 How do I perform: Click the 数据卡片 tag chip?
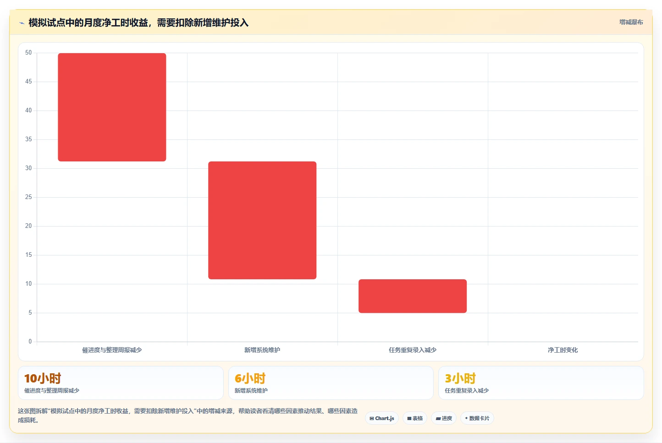tap(477, 418)
